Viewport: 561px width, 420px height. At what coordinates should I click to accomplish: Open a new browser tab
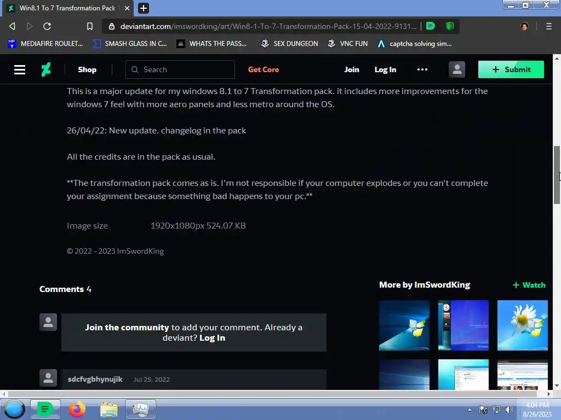tap(143, 8)
